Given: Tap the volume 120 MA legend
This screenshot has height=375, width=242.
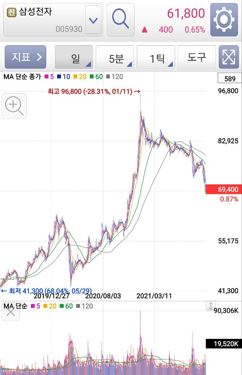Looking at the screenshot, I should [x=84, y=306].
